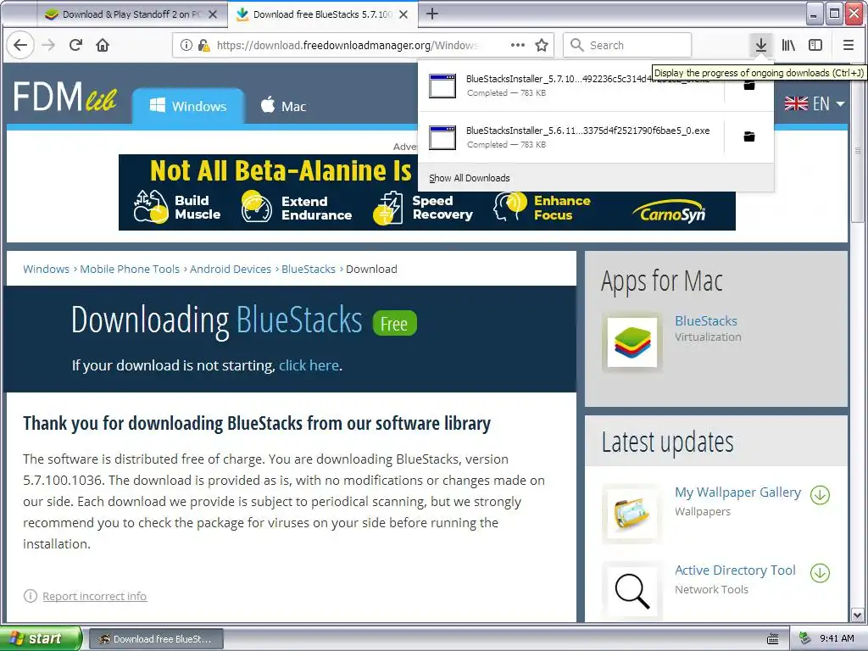Select the Download free BlueStacks tab
868x651 pixels.
321,14
